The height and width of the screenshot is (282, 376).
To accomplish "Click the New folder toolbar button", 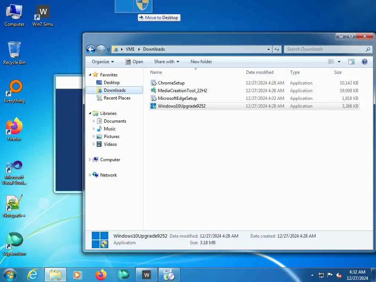I will point(201,62).
